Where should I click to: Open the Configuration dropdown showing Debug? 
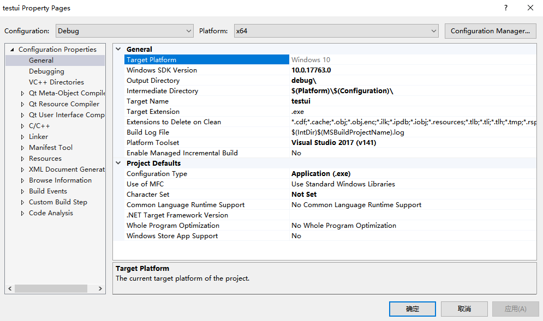point(188,31)
